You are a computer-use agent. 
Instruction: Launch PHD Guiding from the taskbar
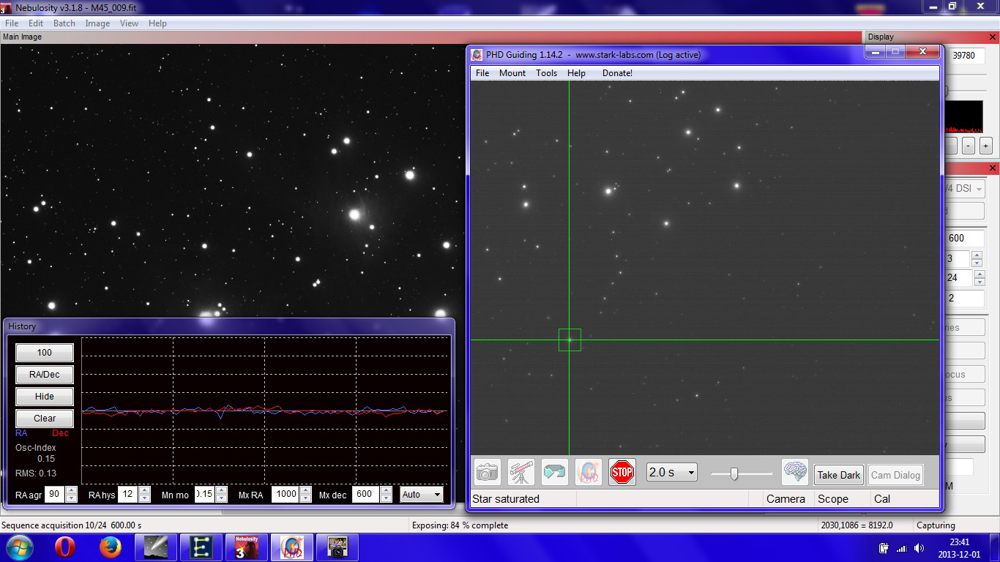coord(291,547)
